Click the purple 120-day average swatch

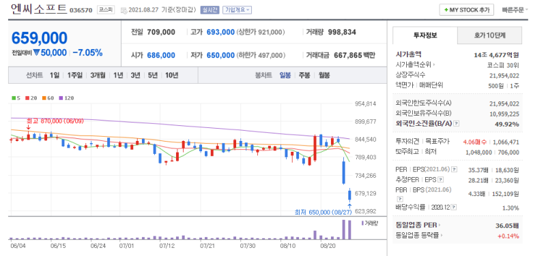point(61,98)
